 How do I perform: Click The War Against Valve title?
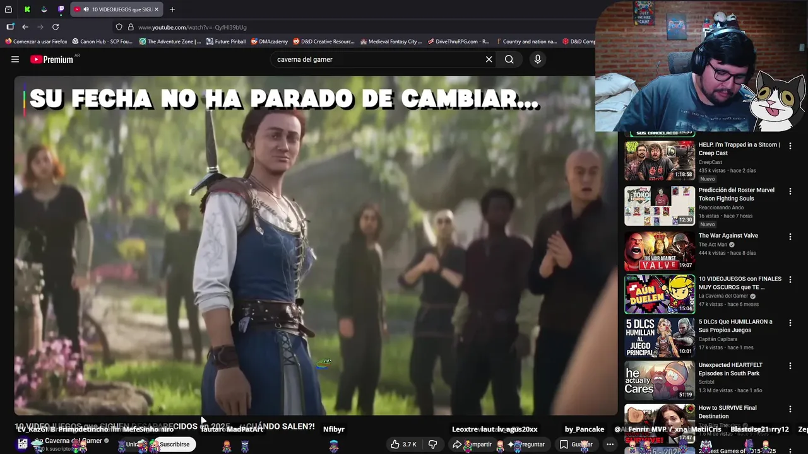pyautogui.click(x=728, y=236)
